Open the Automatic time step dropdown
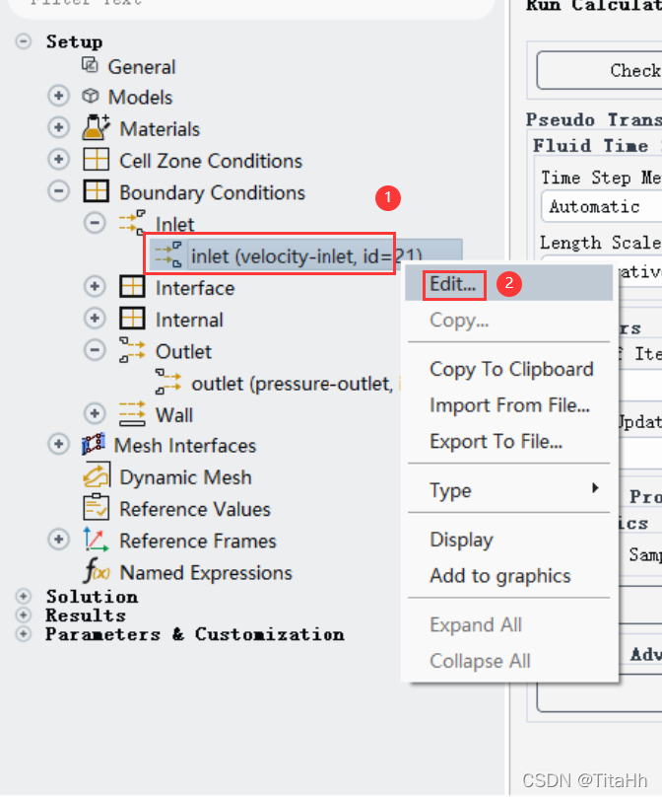Screen dimensions: 662x797 point(601,206)
